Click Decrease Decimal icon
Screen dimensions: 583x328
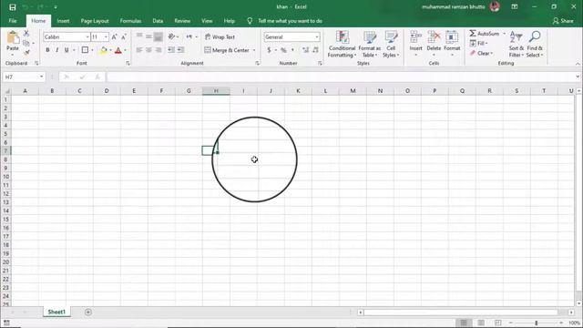[x=316, y=50]
